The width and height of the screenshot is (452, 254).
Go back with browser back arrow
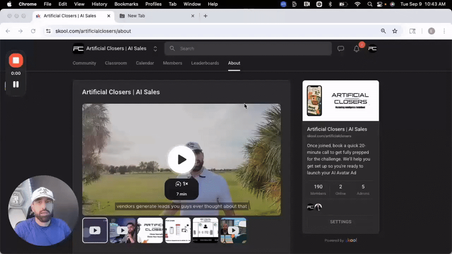pyautogui.click(x=8, y=31)
